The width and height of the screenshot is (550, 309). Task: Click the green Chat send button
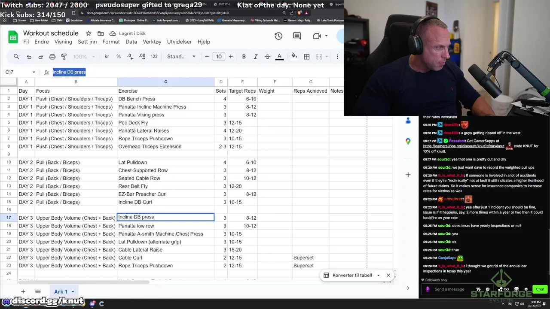(x=540, y=289)
